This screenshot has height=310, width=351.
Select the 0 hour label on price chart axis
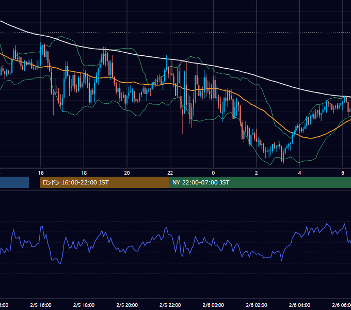click(x=213, y=173)
